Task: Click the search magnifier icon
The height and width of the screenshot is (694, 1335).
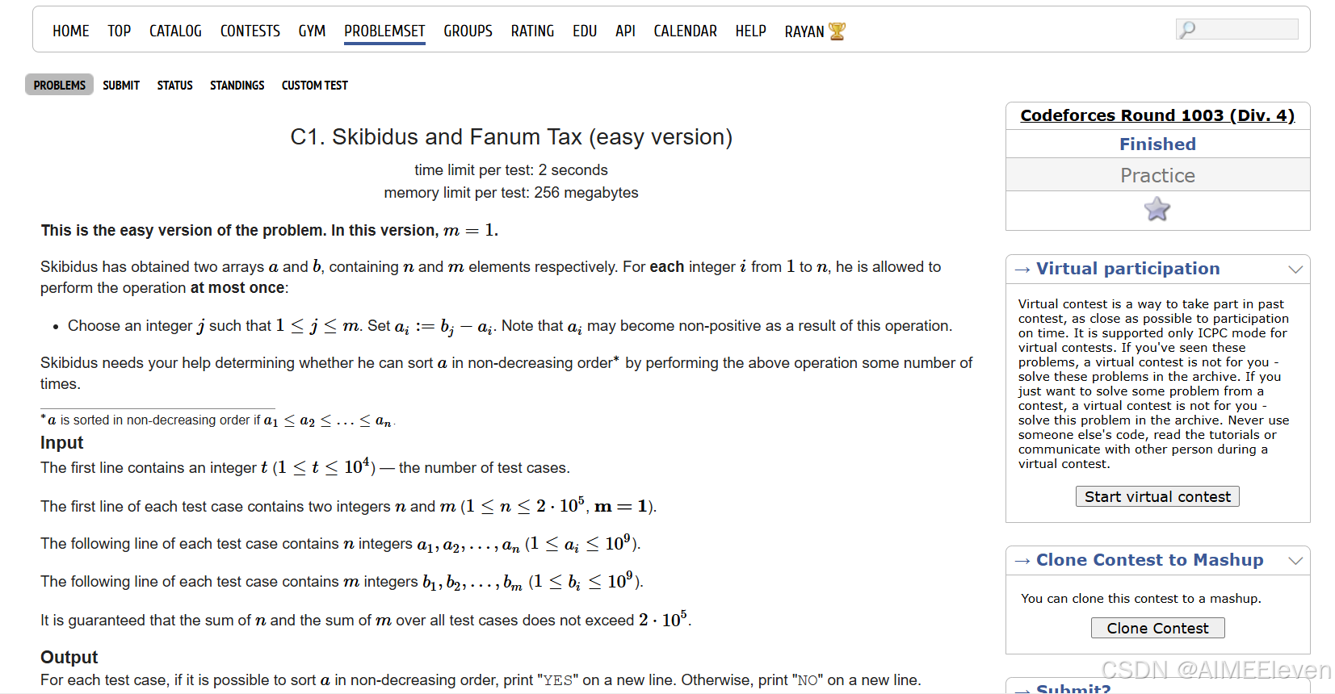Action: coord(1187,30)
